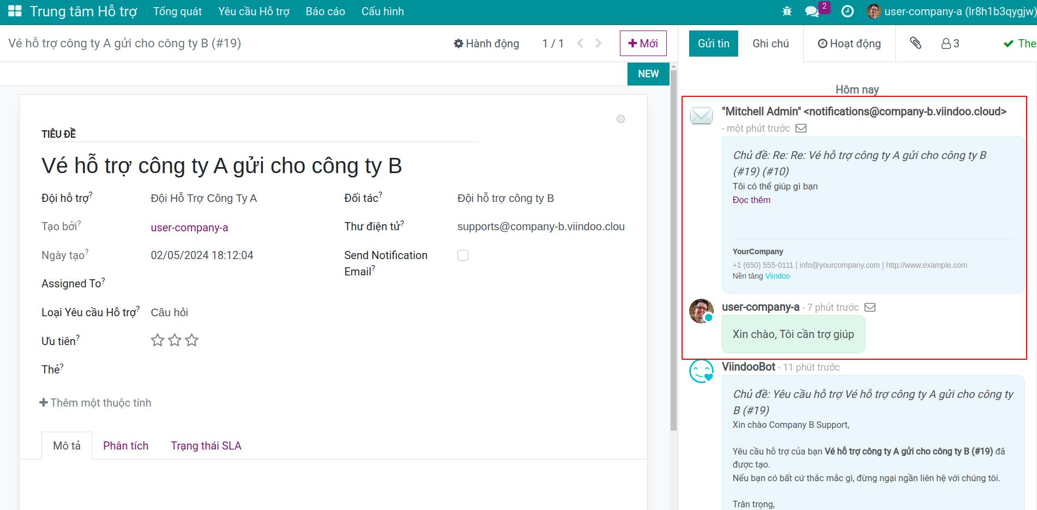1037x510 pixels.
Task: Click the NEW stage status button
Action: coord(648,73)
